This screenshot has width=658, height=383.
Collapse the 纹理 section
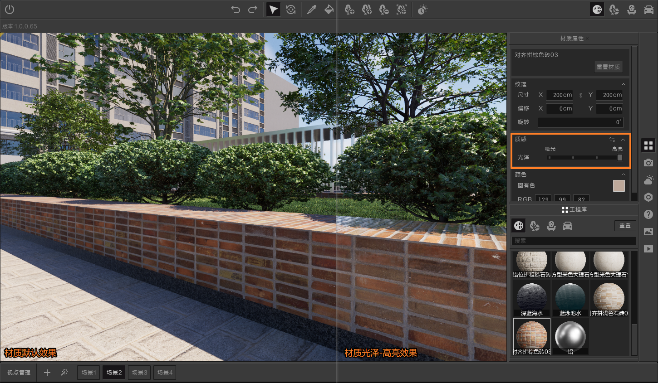pyautogui.click(x=624, y=84)
